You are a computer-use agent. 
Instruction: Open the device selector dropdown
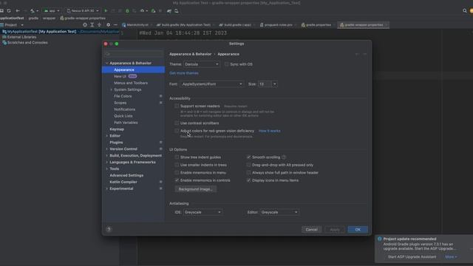pos(82,11)
